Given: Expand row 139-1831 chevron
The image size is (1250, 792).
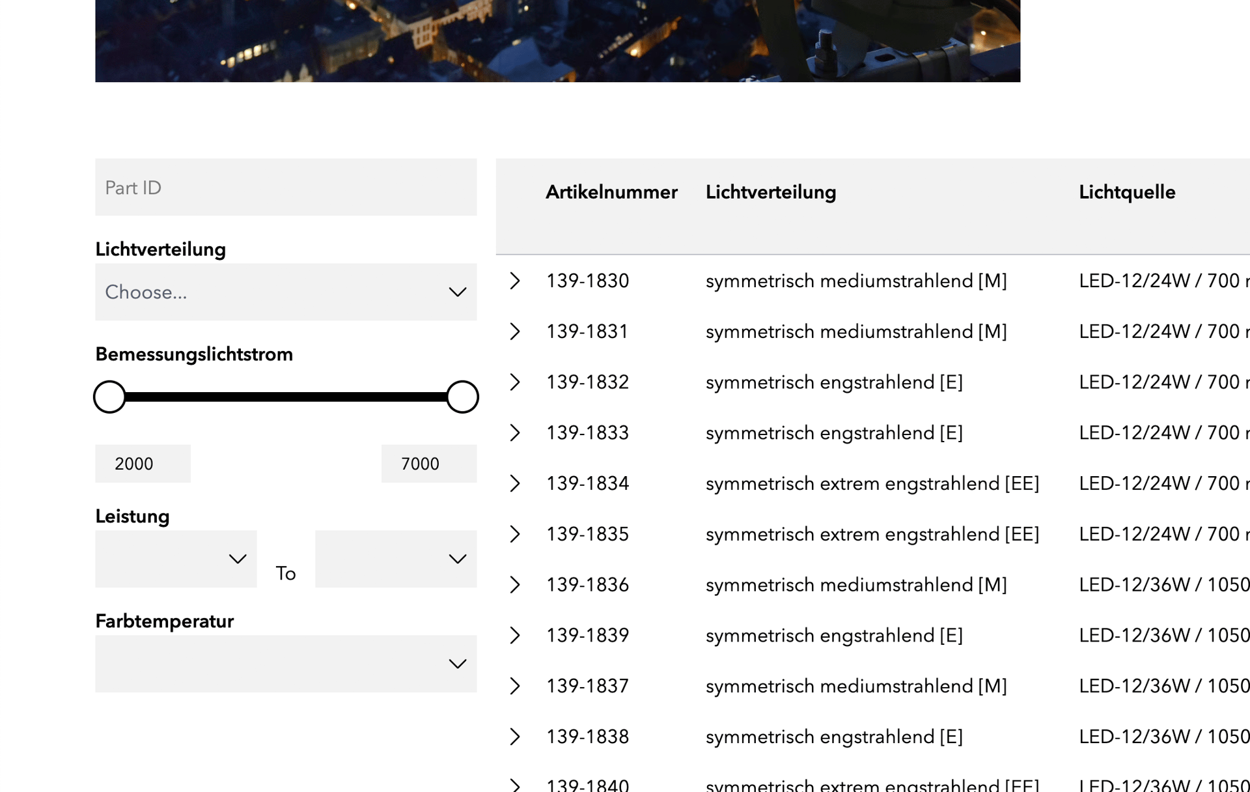Looking at the screenshot, I should click(515, 332).
